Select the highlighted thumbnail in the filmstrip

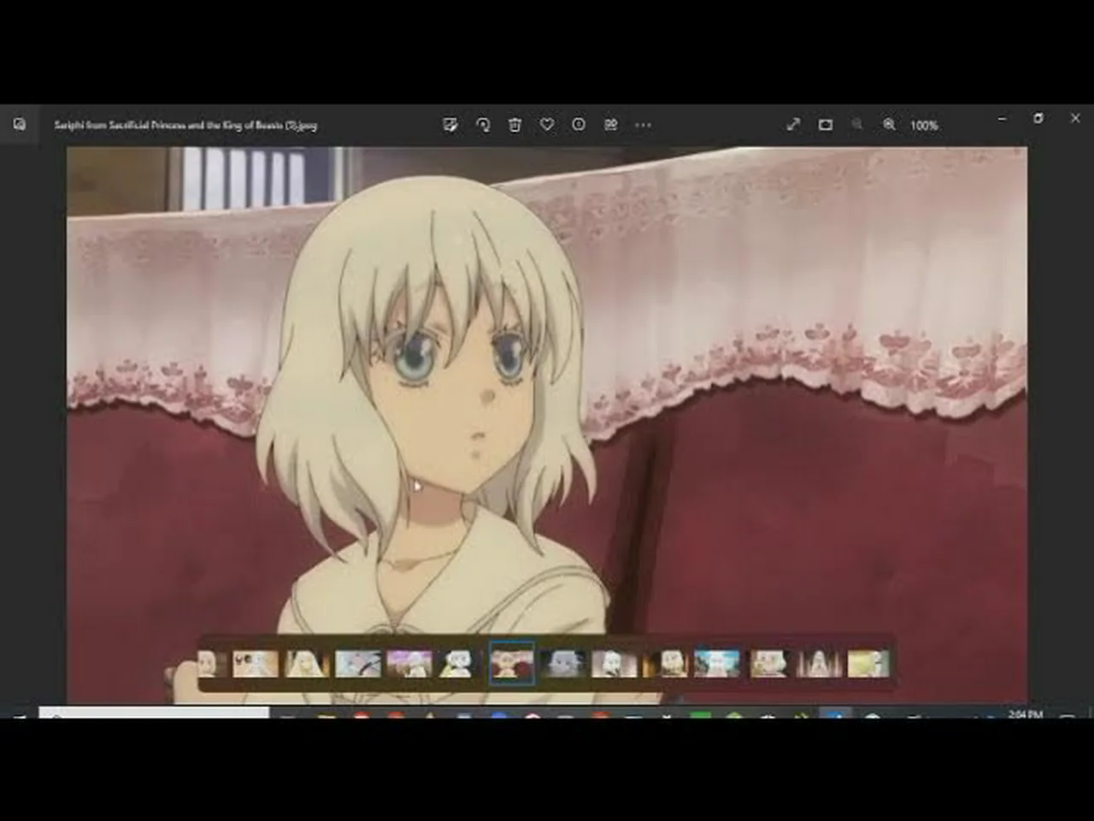tap(512, 664)
